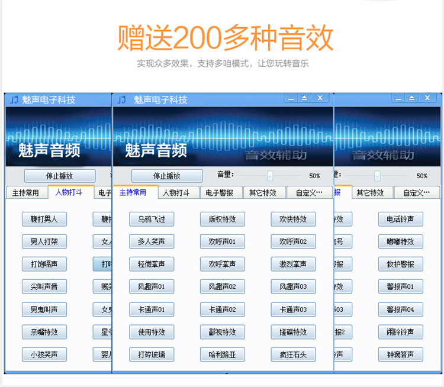The height and width of the screenshot is (387, 444).
Task: Play the 小孩笑声 child laughter sound
Action: click(x=44, y=354)
